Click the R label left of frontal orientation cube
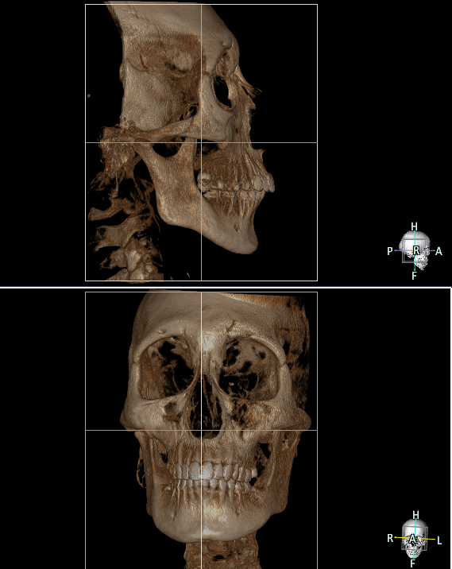 pyautogui.click(x=390, y=538)
